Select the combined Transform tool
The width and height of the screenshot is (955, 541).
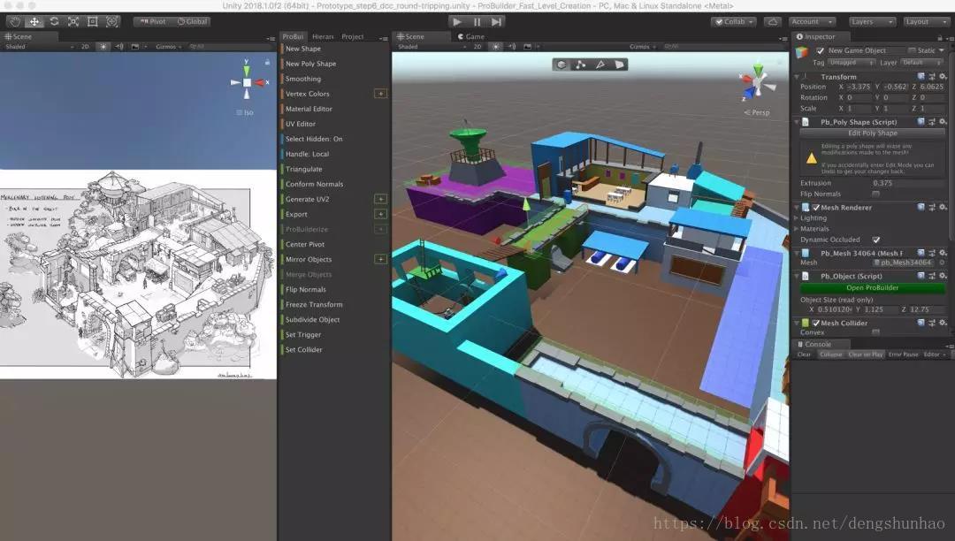(112, 21)
